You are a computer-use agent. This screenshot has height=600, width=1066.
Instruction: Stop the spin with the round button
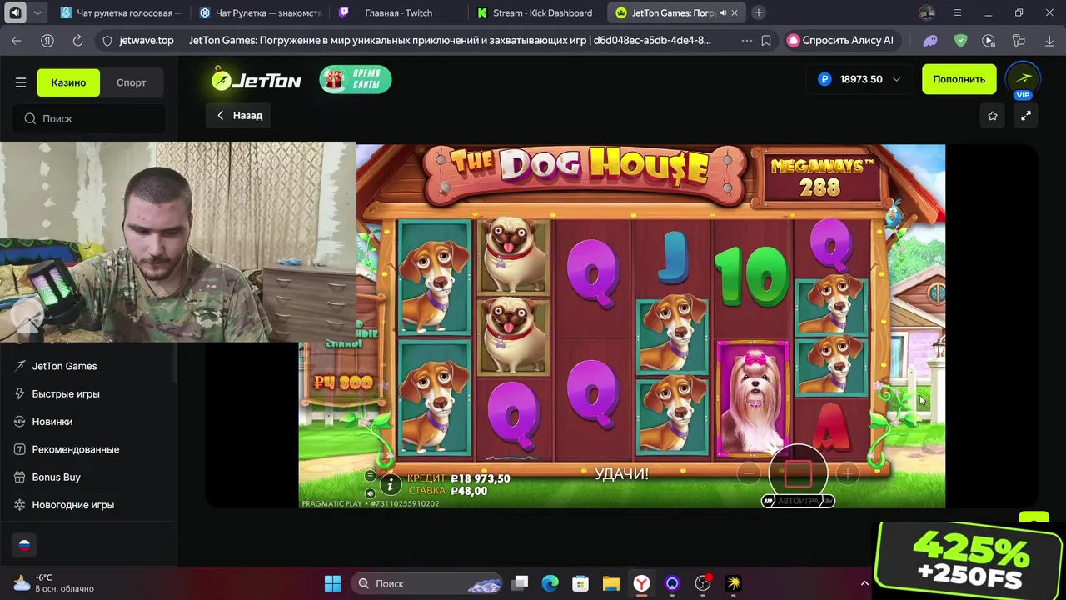pos(798,473)
